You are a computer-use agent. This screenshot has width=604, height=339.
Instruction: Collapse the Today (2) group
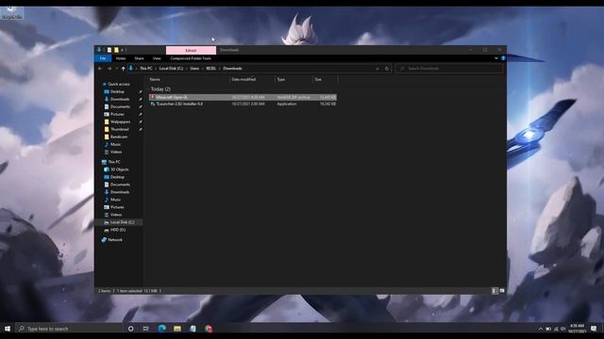click(x=160, y=89)
